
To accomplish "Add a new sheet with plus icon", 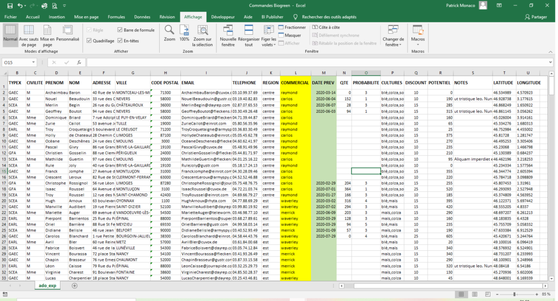I will (74, 286).
